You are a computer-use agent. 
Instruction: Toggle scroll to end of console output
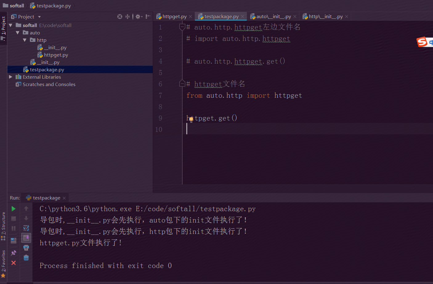[x=26, y=238]
